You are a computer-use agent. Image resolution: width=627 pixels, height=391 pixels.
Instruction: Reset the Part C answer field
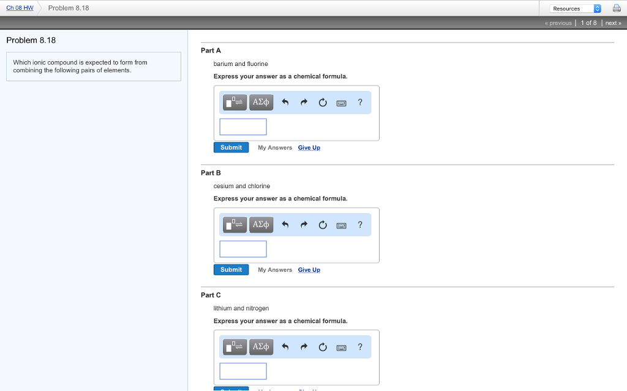(323, 347)
